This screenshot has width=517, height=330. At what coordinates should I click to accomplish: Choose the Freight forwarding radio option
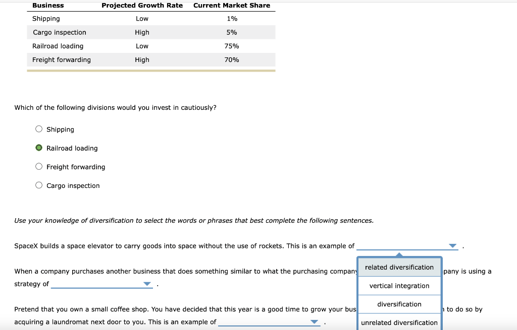39,166
